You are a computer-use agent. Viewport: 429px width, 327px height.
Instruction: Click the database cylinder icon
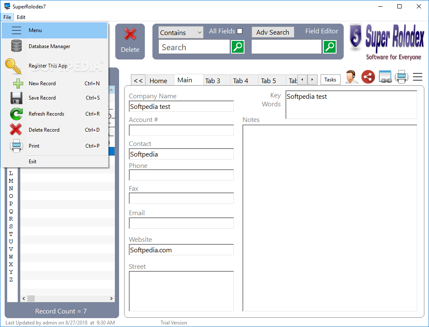16,46
